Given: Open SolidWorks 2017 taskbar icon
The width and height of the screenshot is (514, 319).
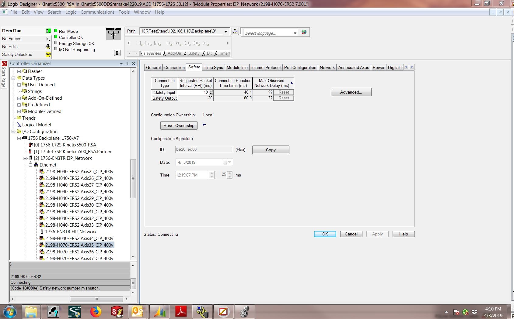Looking at the screenshot, I should (x=117, y=312).
